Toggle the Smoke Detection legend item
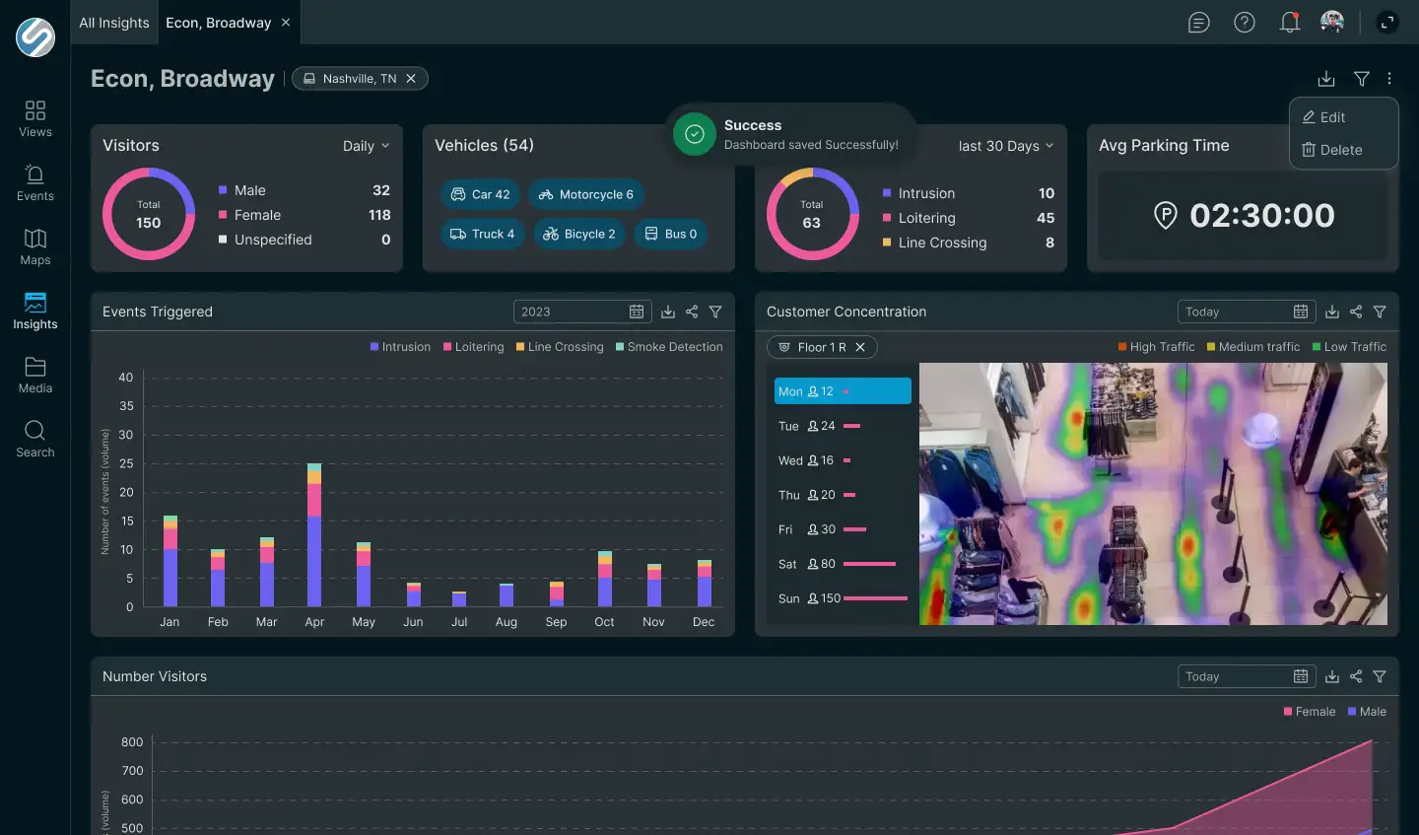This screenshot has width=1419, height=835. [676, 346]
